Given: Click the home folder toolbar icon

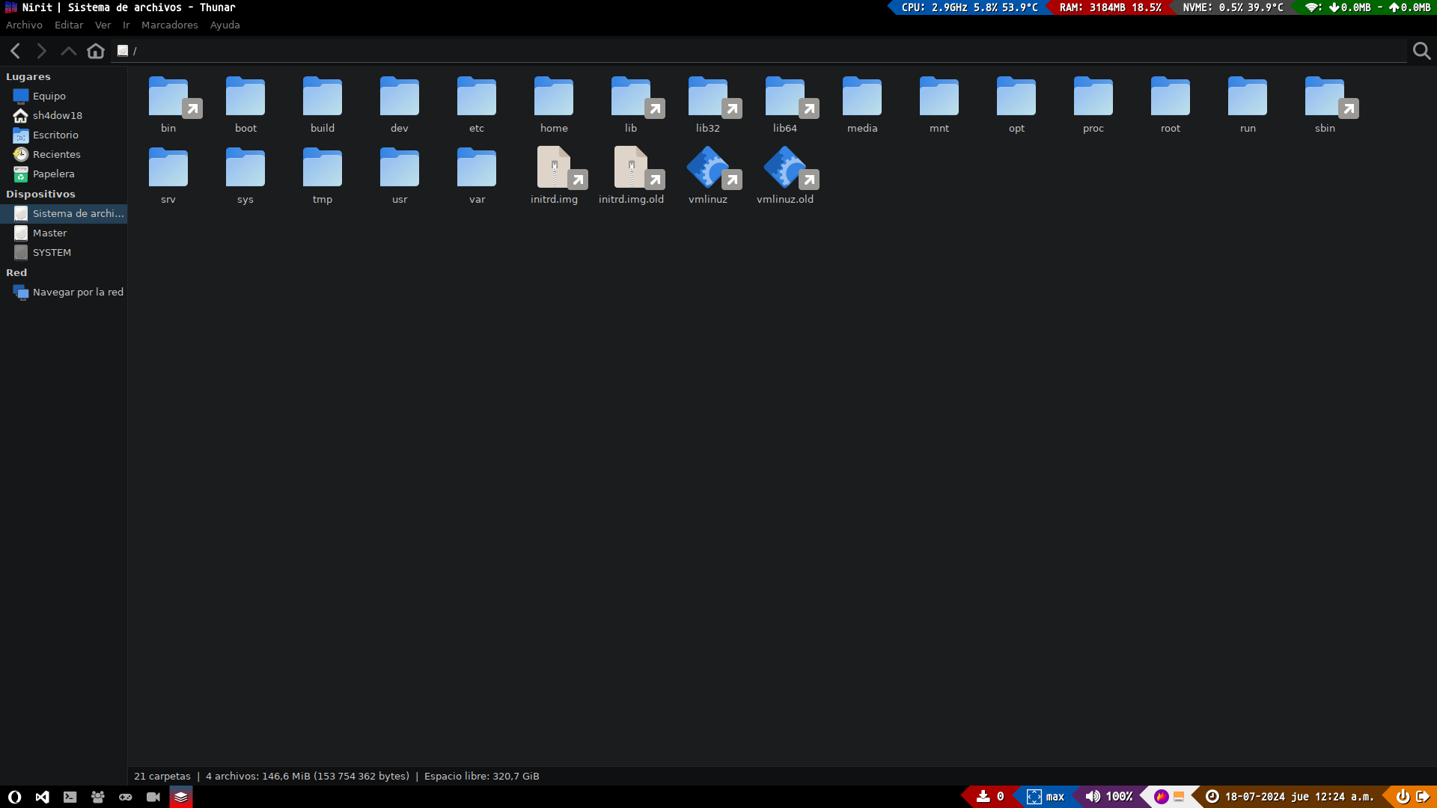Looking at the screenshot, I should pos(96,51).
